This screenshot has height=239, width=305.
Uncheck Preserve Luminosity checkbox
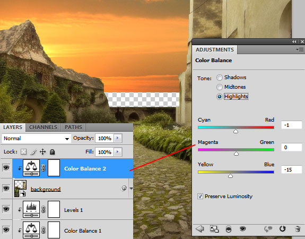[x=200, y=196]
